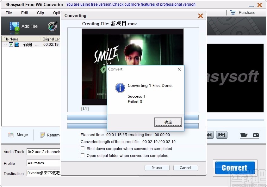This screenshot has height=187, width=267.
Task: Open the All Profiles dropdown
Action: pyautogui.click(x=43, y=163)
